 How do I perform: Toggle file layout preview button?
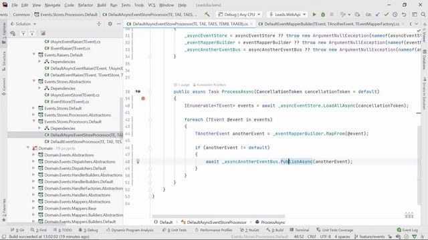[43, 33]
